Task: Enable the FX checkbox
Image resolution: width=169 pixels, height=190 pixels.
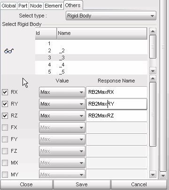Action: (x=5, y=127)
